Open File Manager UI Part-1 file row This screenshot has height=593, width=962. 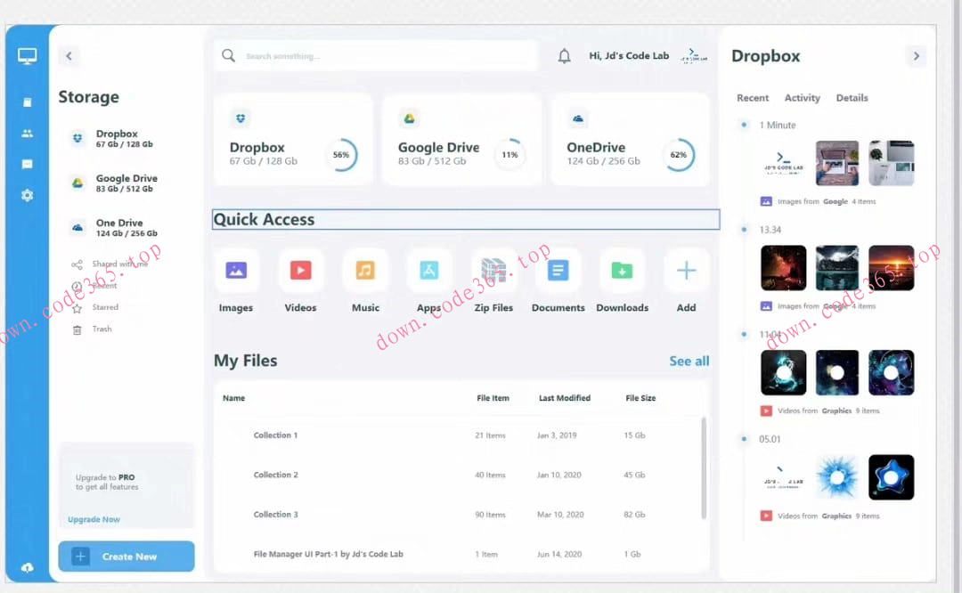click(x=458, y=555)
